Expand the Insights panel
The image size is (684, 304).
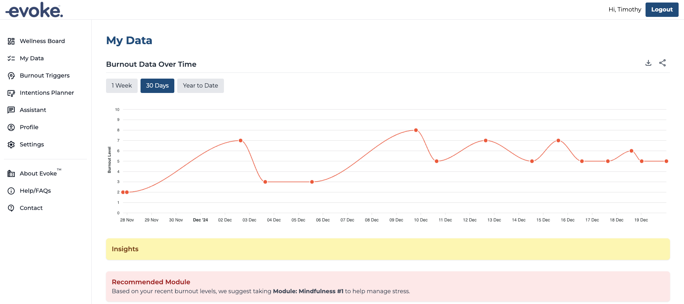tap(387, 249)
